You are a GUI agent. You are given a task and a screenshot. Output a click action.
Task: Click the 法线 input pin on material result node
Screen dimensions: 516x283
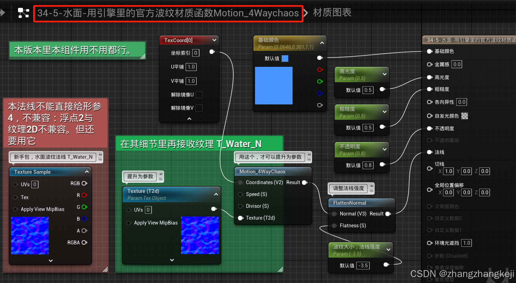tap(429, 152)
